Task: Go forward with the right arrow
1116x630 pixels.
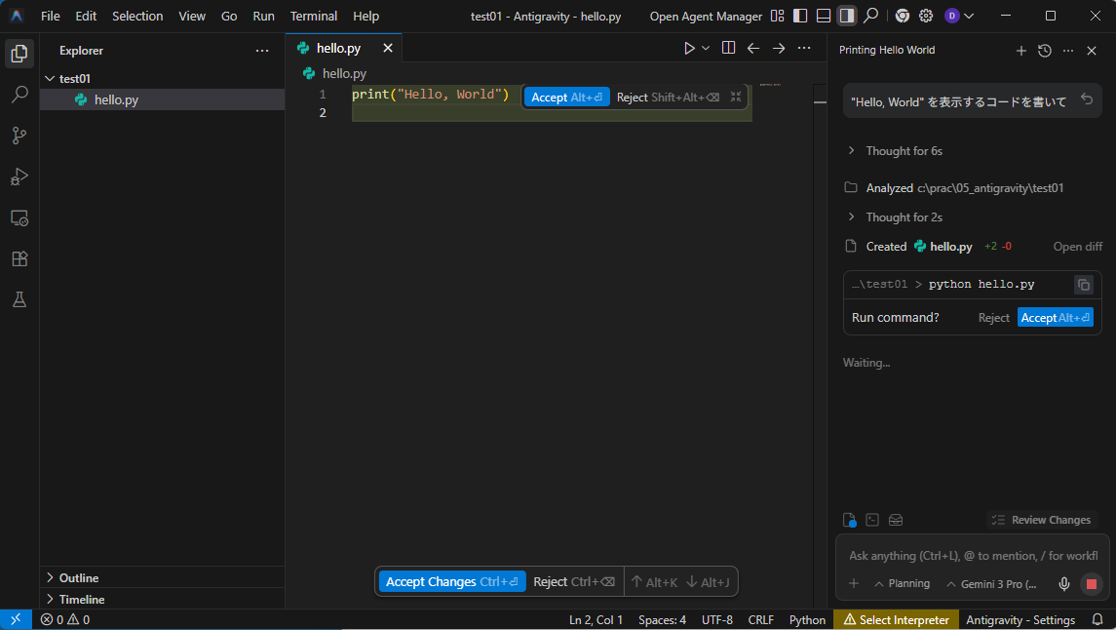Action: pyautogui.click(x=779, y=49)
